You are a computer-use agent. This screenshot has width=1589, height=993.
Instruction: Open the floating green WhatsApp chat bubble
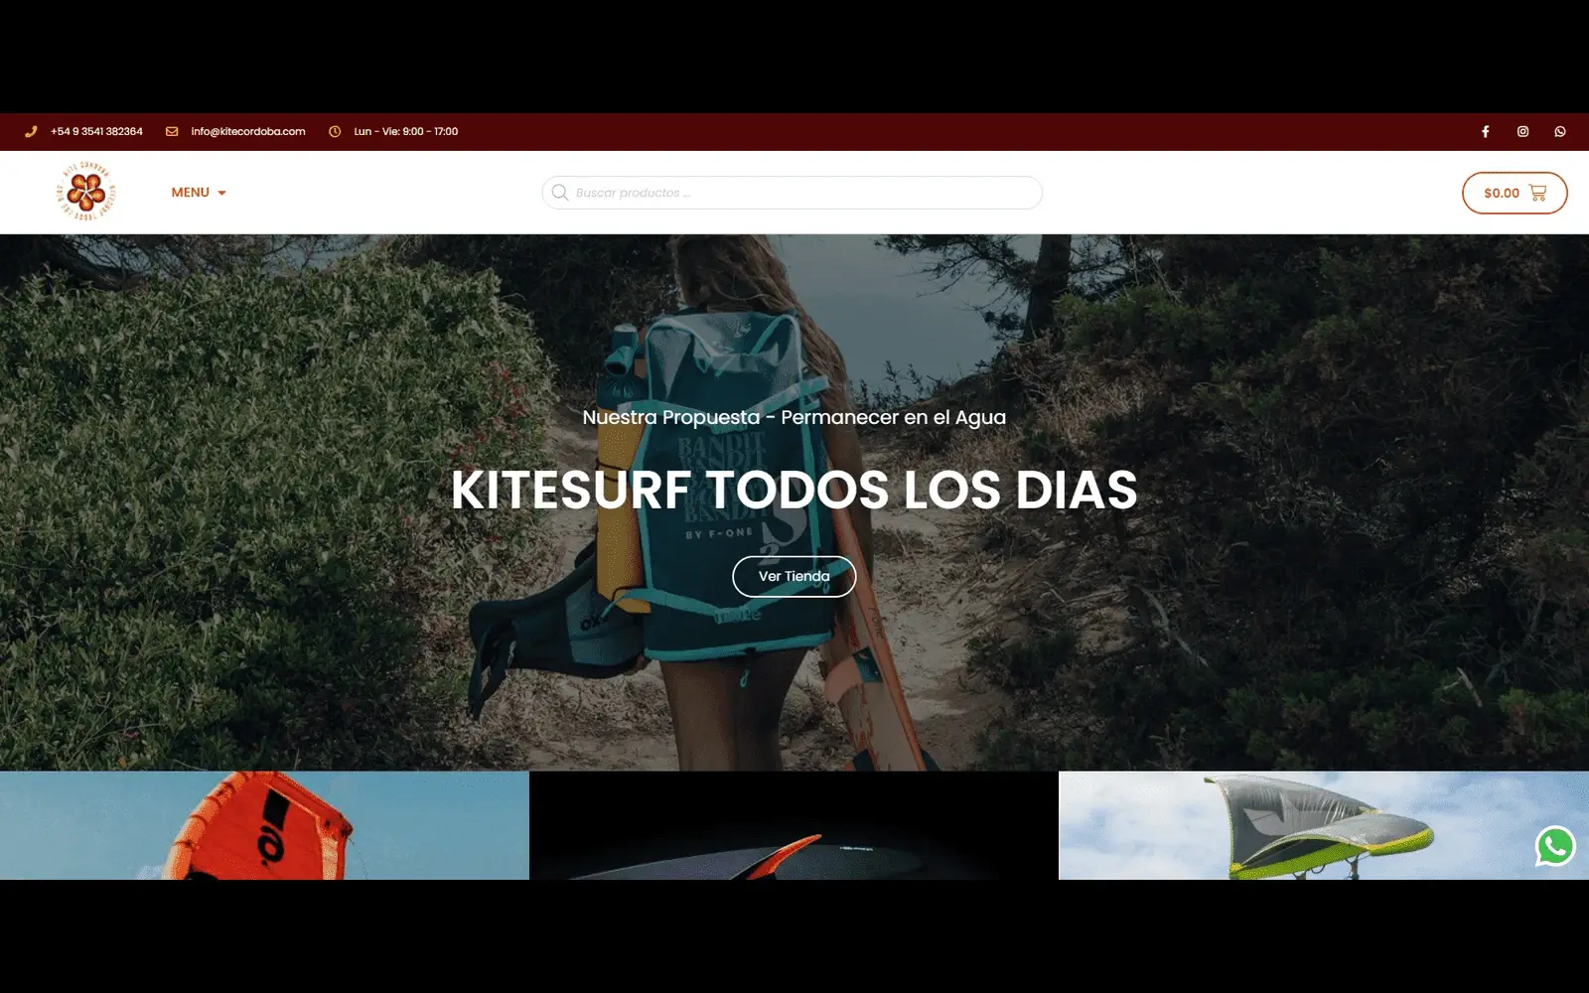[1555, 846]
